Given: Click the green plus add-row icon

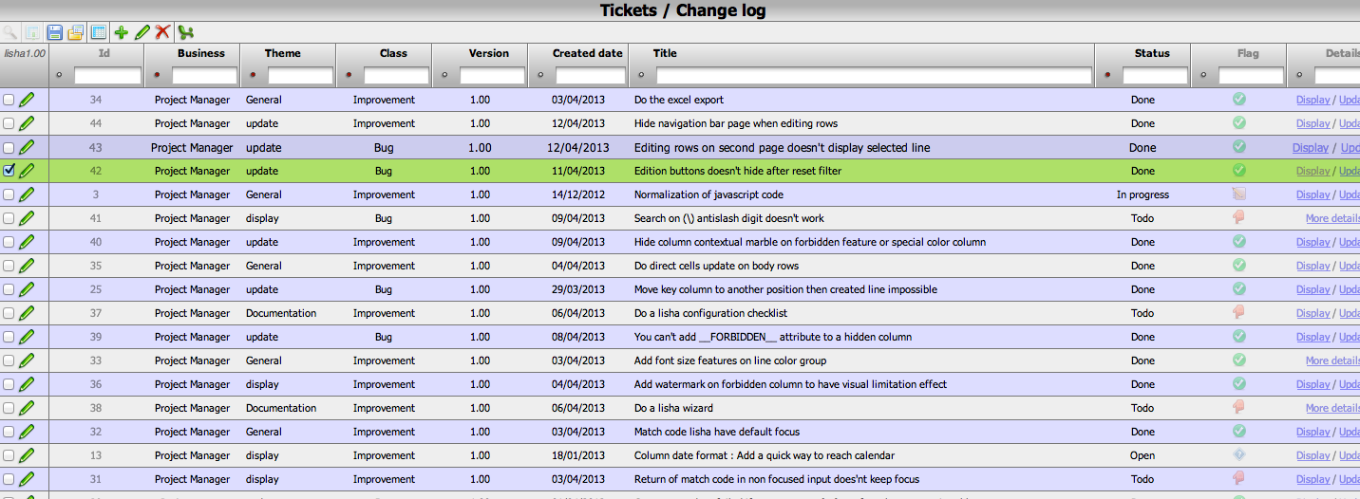Looking at the screenshot, I should [x=121, y=32].
